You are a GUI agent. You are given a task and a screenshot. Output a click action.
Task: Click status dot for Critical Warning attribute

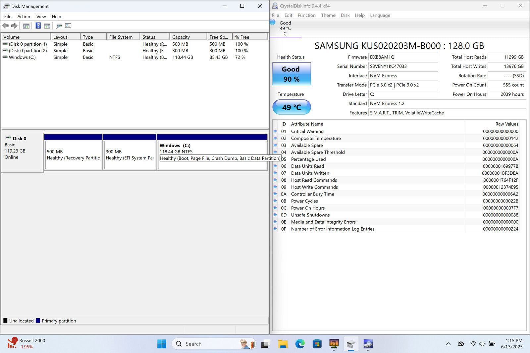(275, 131)
